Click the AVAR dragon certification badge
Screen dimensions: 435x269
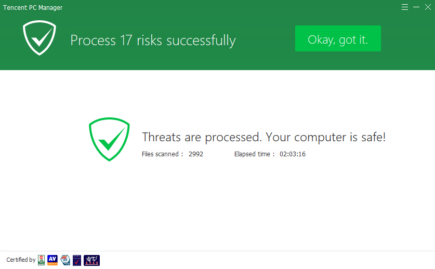91,260
